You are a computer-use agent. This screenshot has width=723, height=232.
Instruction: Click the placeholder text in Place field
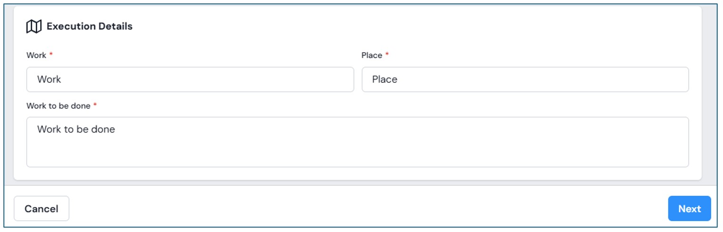click(x=384, y=79)
